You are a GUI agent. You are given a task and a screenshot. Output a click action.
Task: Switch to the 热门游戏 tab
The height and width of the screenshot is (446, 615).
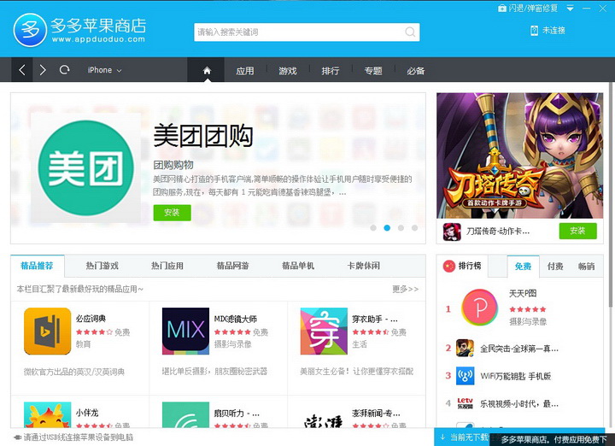(x=102, y=266)
